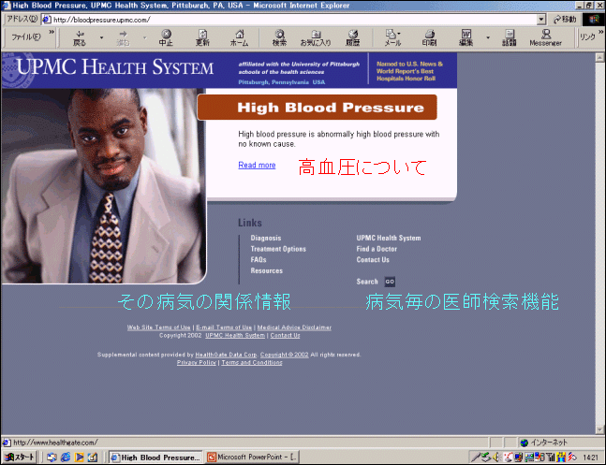Viewport: 606px width, 465px height.
Task: Follow the Read more link
Action: pyautogui.click(x=257, y=166)
